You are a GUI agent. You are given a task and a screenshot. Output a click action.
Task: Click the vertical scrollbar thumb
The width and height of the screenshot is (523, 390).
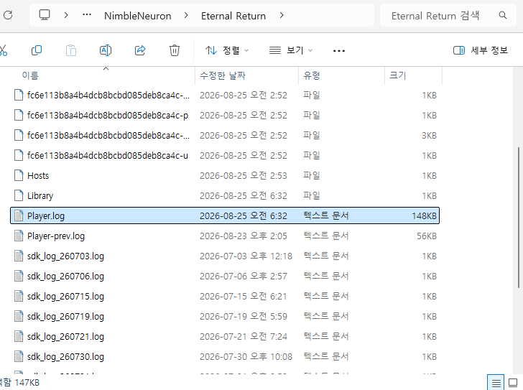pyautogui.click(x=519, y=218)
